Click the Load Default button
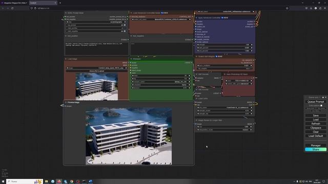 pyautogui.click(x=316, y=136)
